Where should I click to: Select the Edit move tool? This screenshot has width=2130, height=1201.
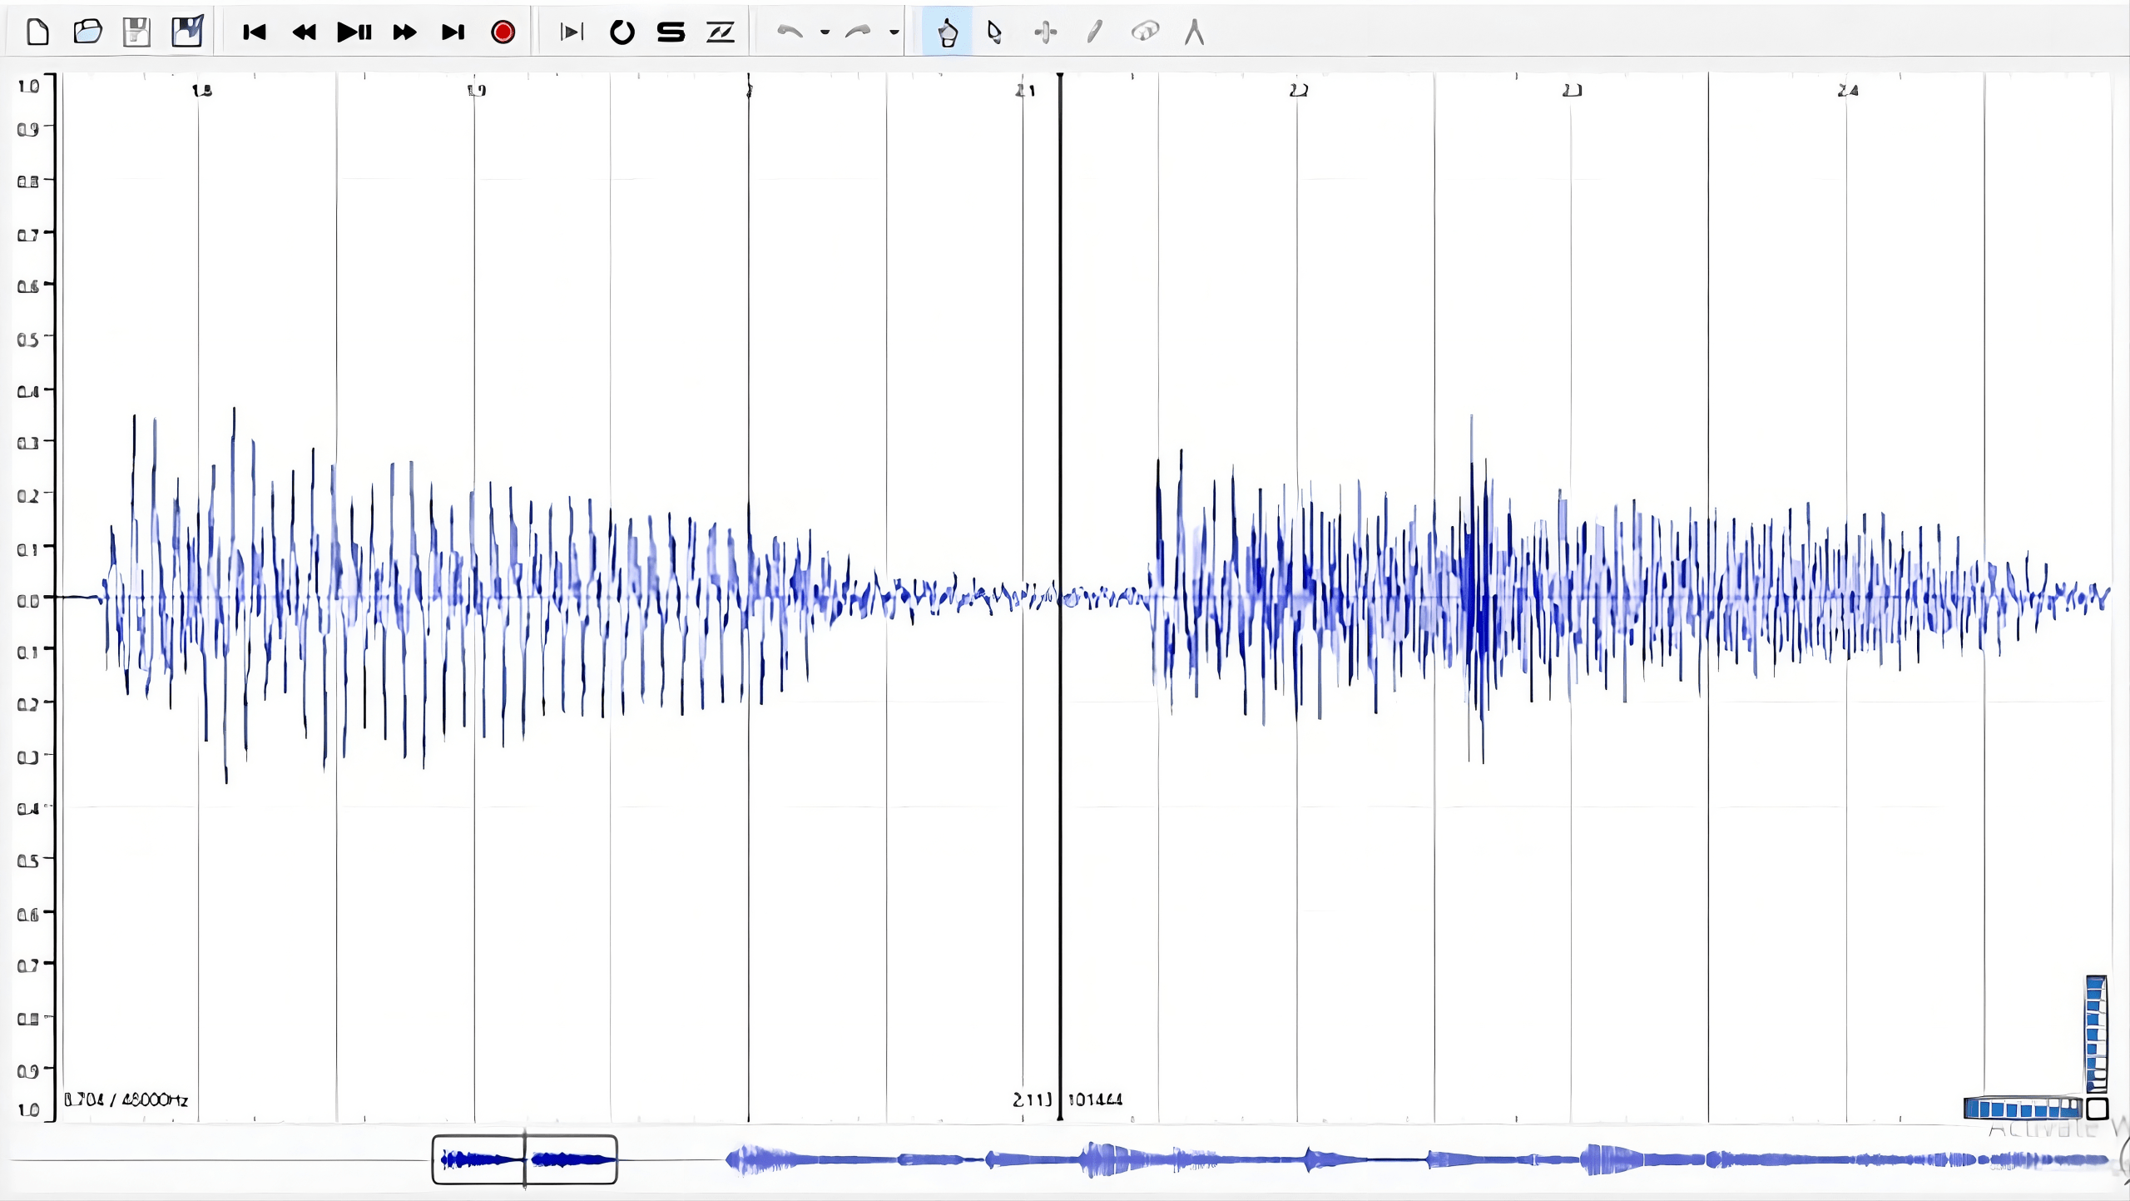coord(1046,32)
